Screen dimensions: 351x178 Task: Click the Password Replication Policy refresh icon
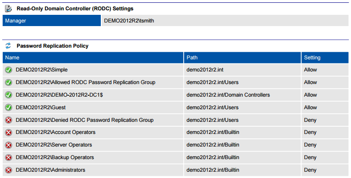(x=8, y=46)
